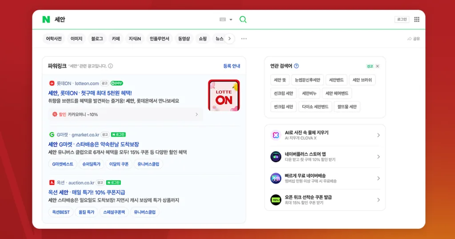This screenshot has width=455, height=239.
Task: Open the 어학사전 tab
Action: 54,39
